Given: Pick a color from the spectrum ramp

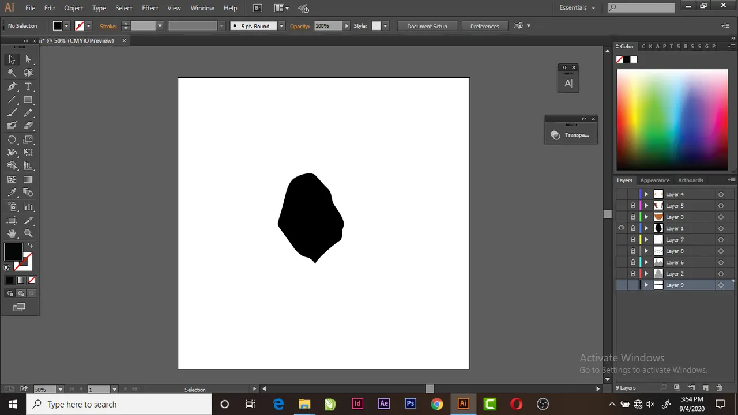Looking at the screenshot, I should point(672,119).
